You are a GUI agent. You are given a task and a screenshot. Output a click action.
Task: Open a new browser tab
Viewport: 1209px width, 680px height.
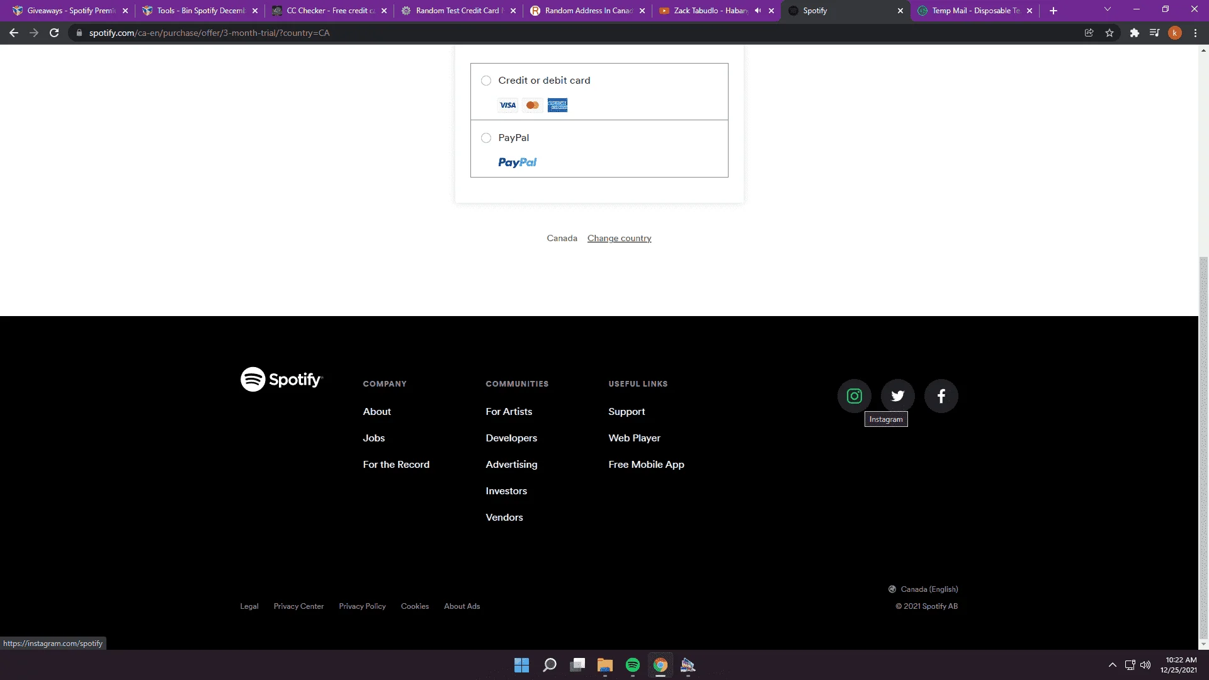[x=1053, y=11]
